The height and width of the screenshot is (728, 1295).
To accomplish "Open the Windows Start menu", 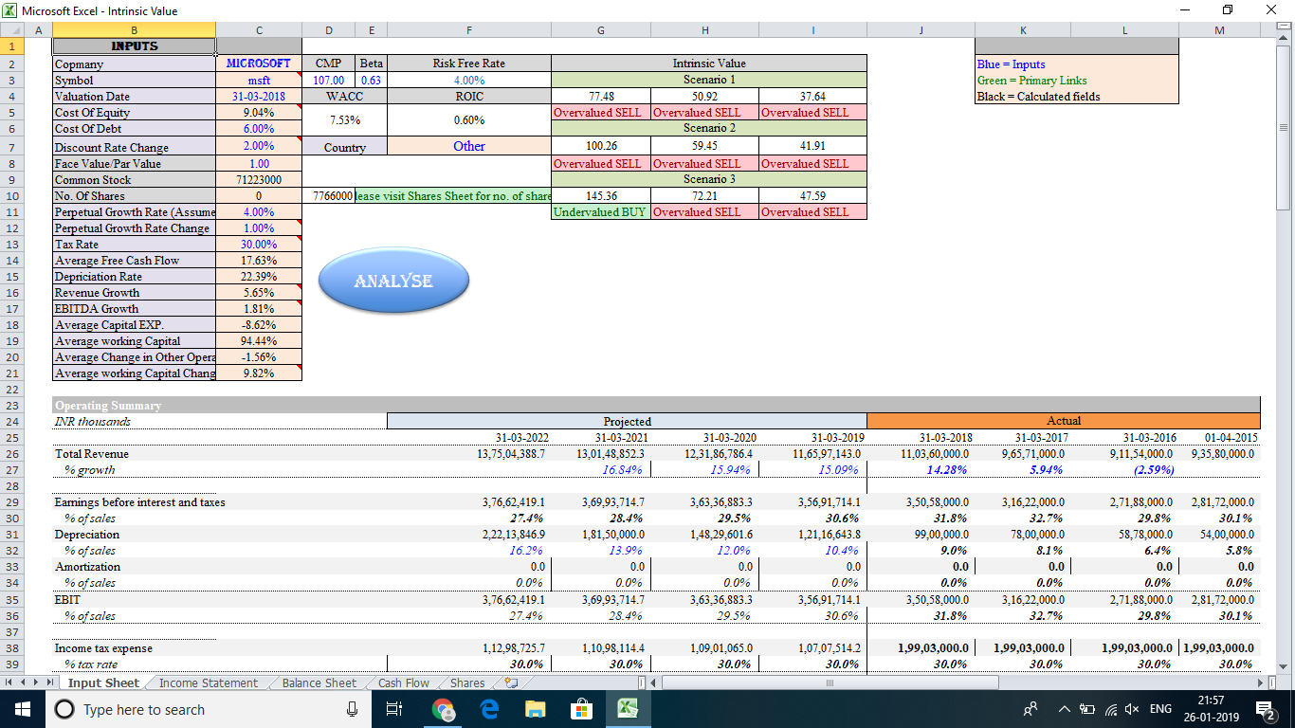I will (x=23, y=709).
